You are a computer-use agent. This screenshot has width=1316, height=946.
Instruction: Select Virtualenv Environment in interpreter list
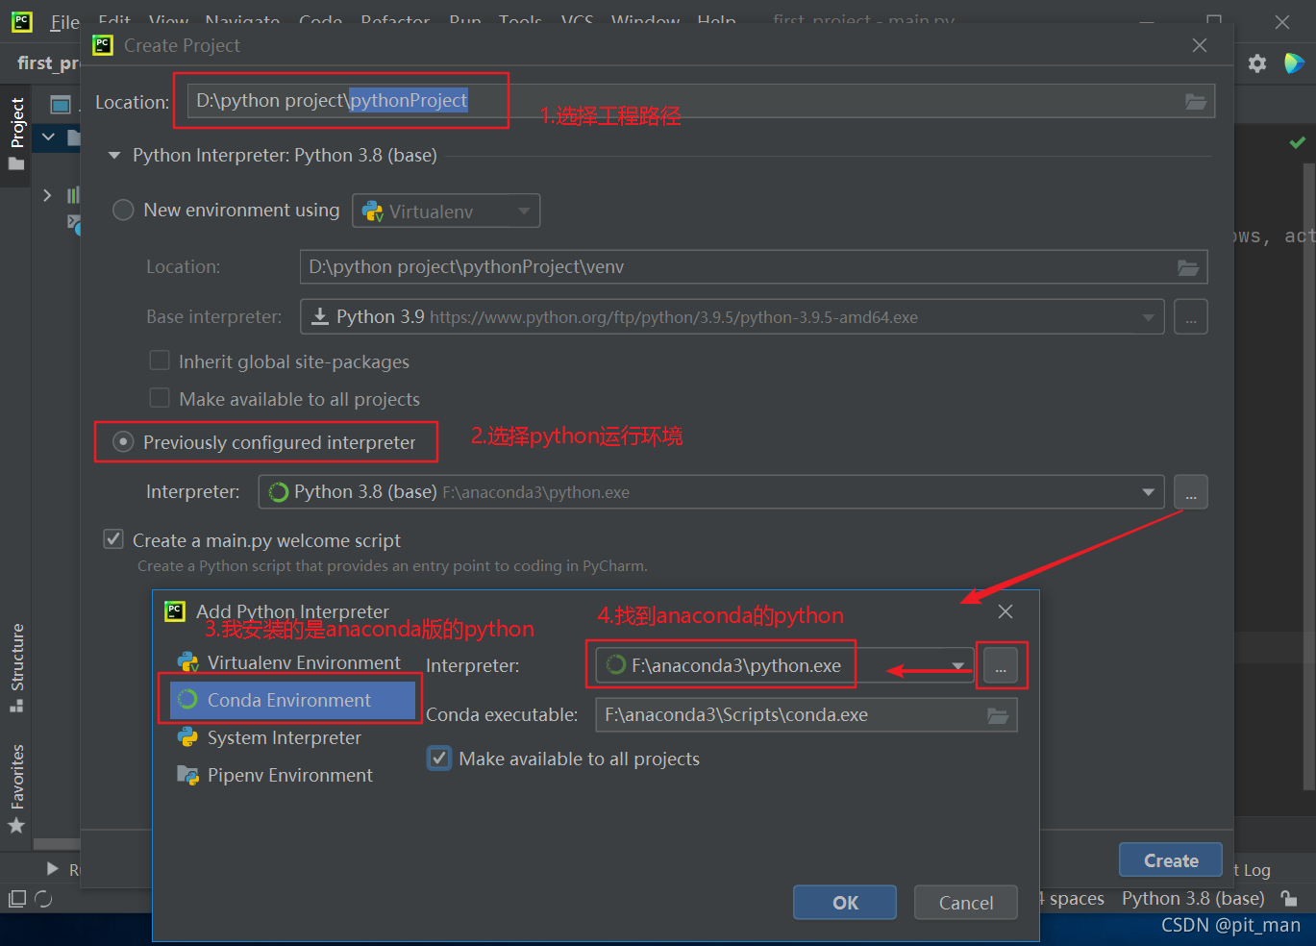click(x=292, y=662)
